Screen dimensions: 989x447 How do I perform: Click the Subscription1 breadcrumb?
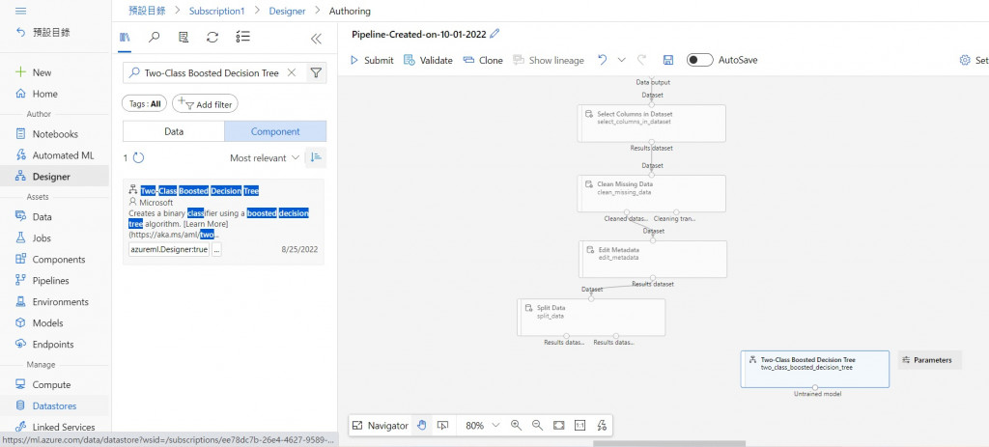(216, 12)
